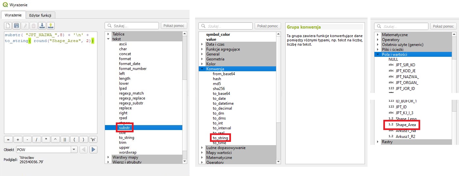Image resolution: width=459 pixels, height=176 pixels.
Task: Click the export expressions (yellow up arrow) icon
Action: (50, 26)
